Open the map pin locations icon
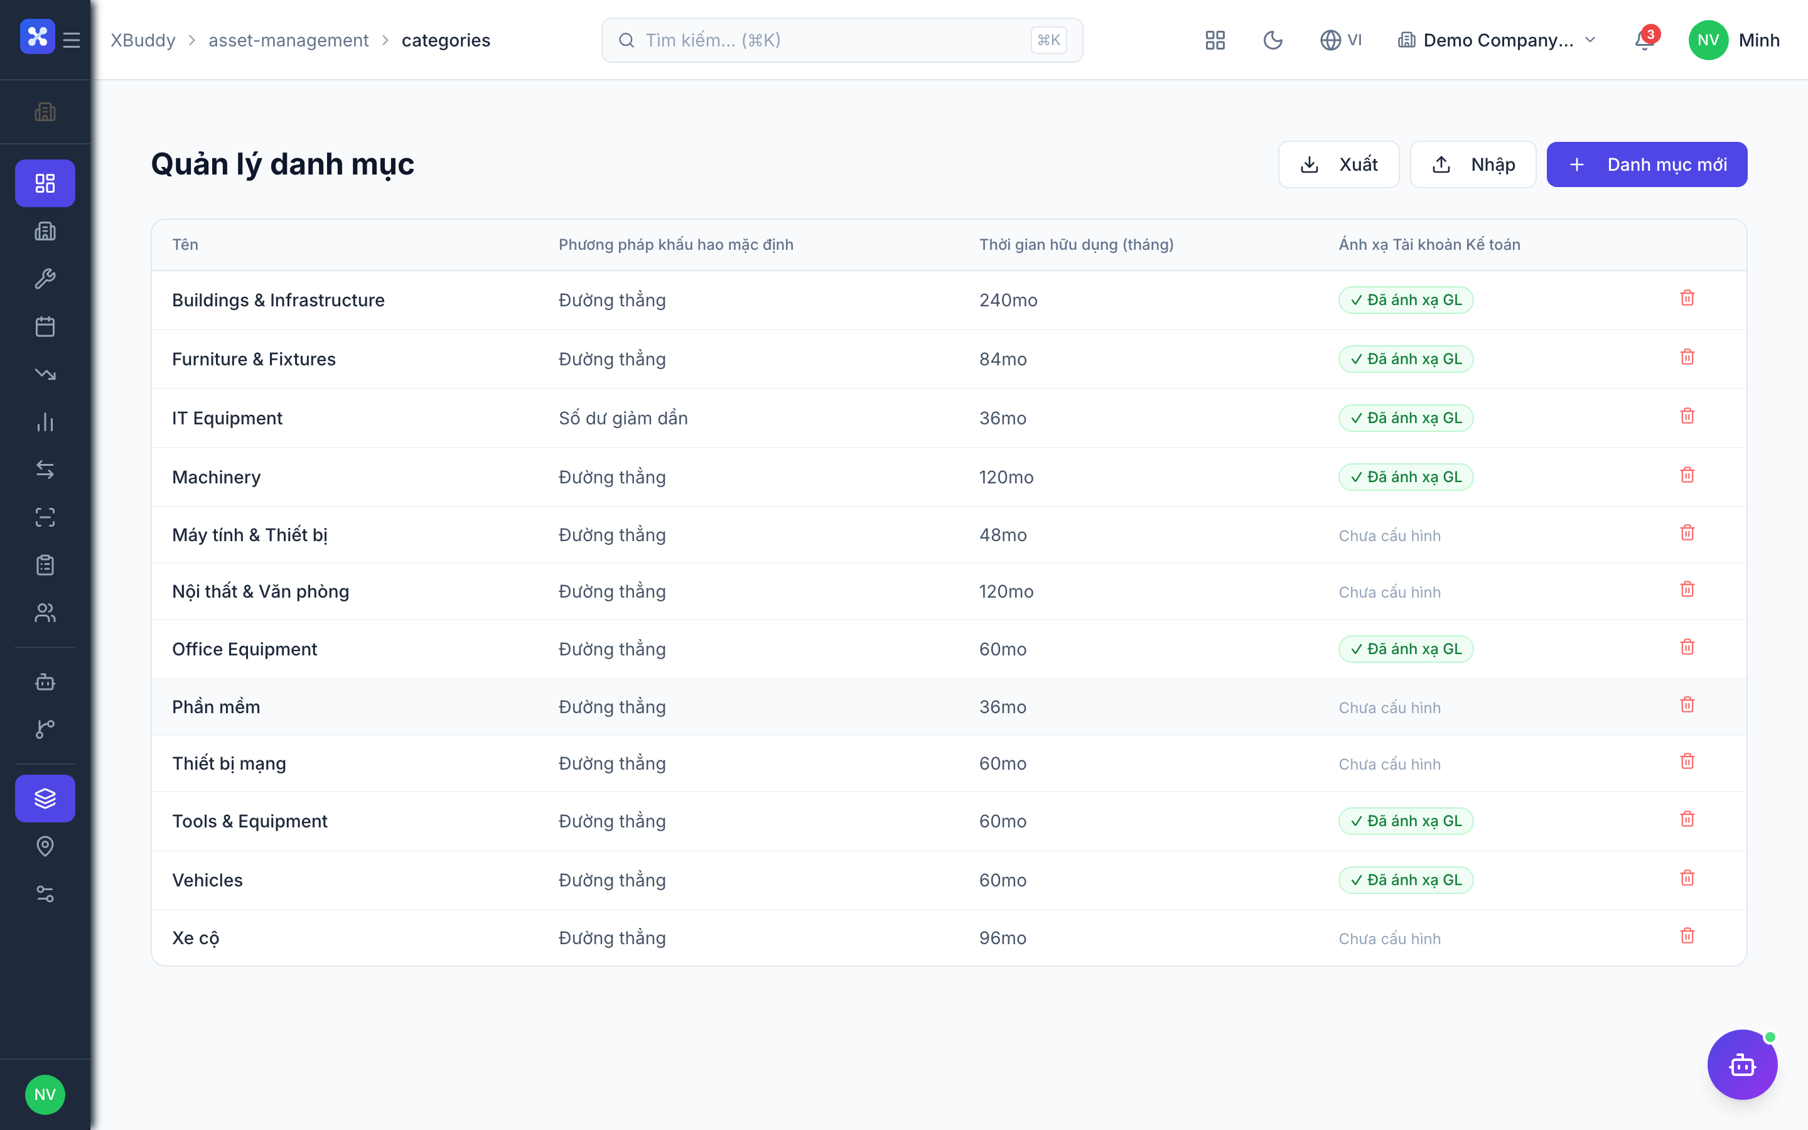1808x1130 pixels. (45, 846)
